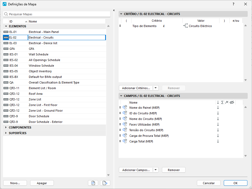Expand the SUPERFÍCIES group

point(6,133)
